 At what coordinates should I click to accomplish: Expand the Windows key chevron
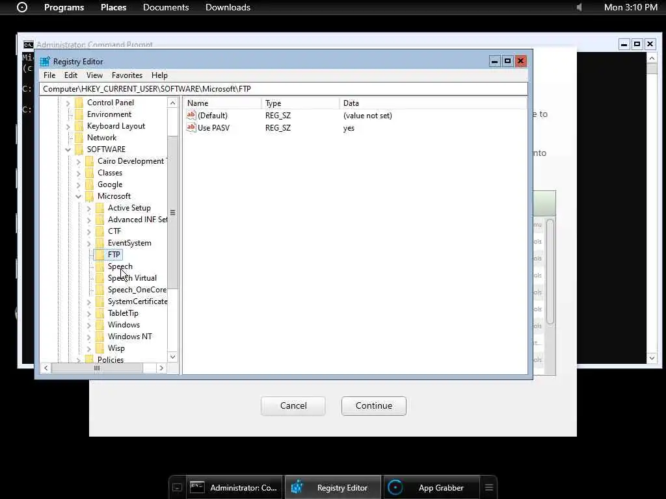point(88,325)
